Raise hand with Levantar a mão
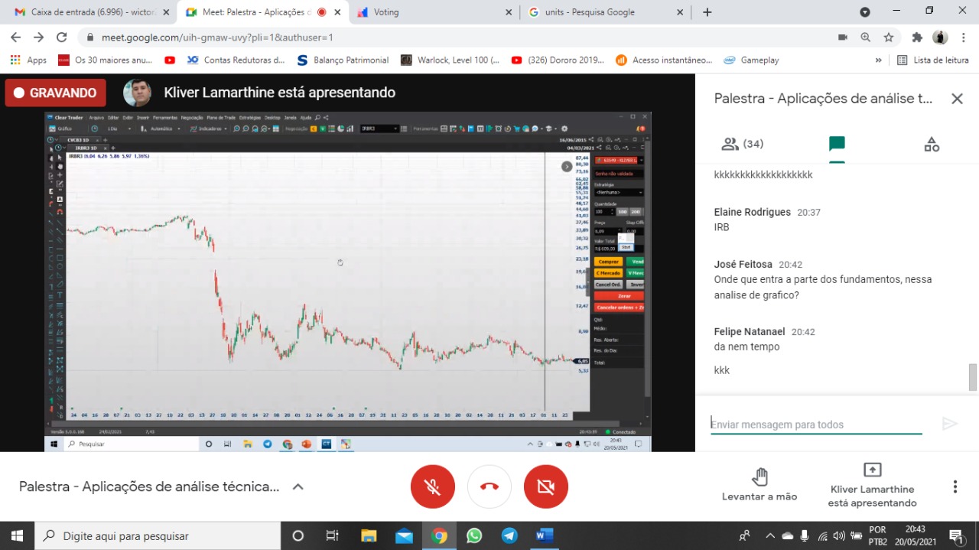 [x=759, y=485]
